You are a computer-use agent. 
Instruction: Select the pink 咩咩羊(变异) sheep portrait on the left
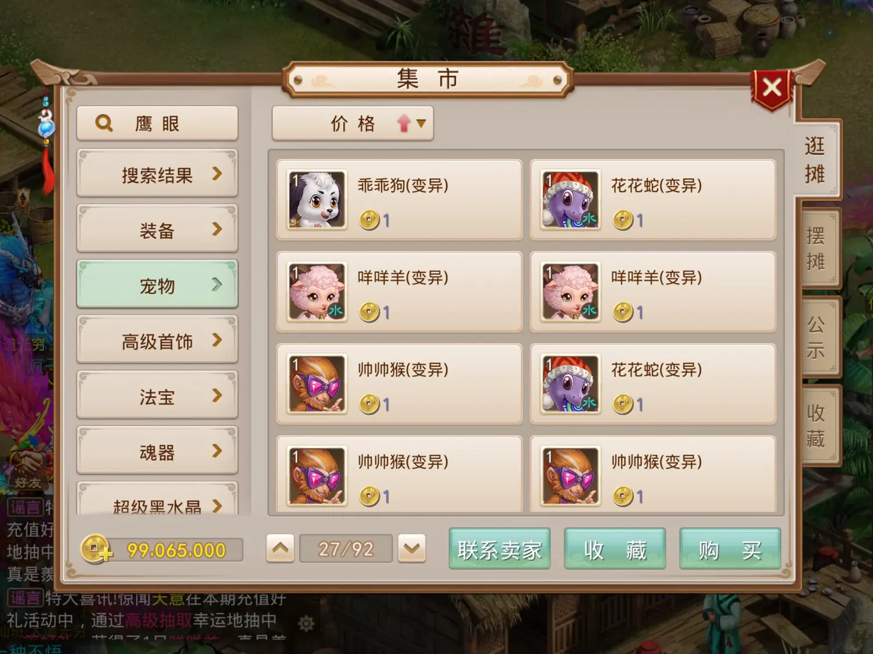click(x=317, y=292)
